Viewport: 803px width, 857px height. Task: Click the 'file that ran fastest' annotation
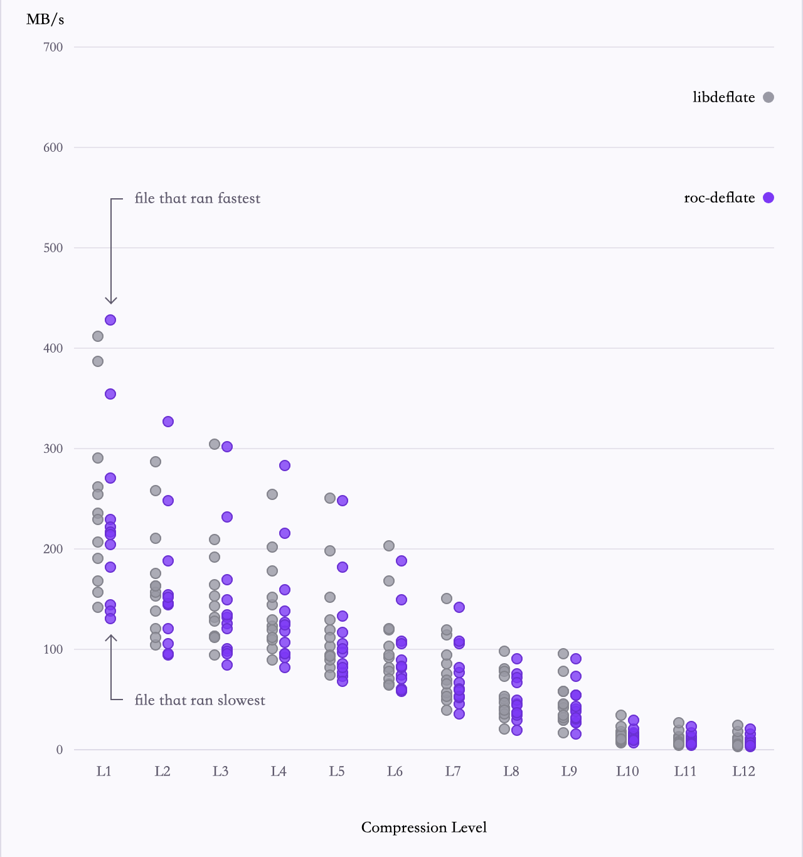(198, 198)
